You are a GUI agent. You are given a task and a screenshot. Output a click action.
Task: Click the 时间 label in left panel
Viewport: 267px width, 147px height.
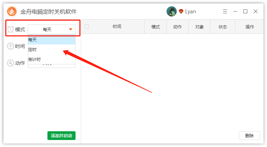click(x=20, y=46)
